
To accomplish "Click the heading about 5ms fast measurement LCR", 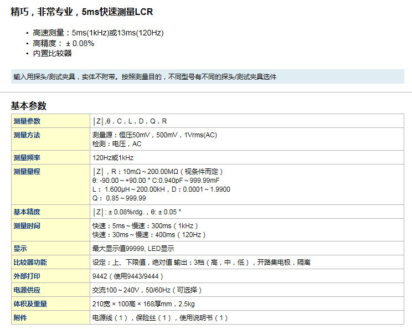I will pos(82,12).
